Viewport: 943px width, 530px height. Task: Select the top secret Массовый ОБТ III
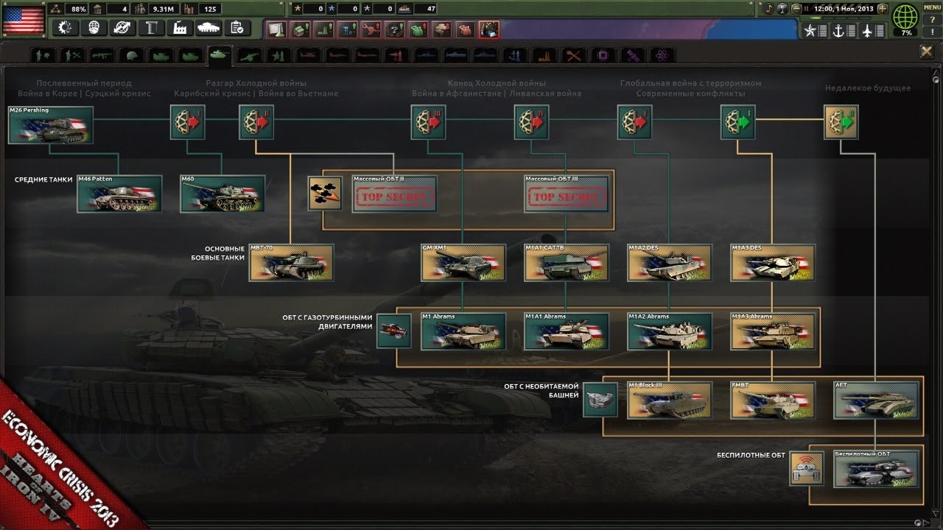tap(567, 194)
